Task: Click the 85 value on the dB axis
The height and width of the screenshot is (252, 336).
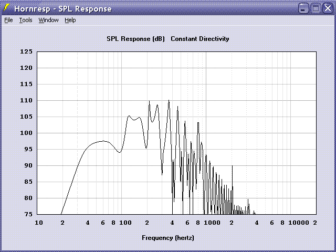Action: click(28, 182)
